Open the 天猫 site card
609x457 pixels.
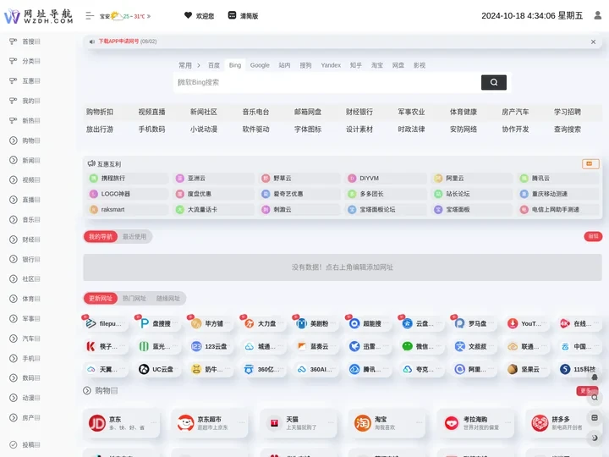coord(299,423)
